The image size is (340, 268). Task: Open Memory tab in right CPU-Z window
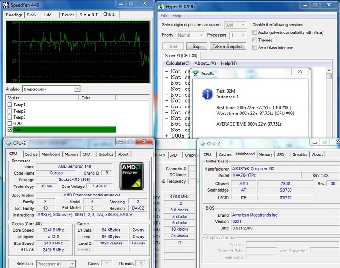265,154
